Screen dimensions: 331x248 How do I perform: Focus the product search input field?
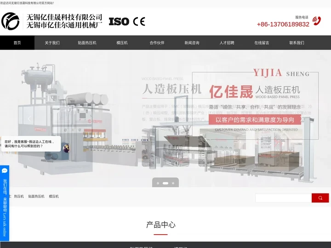point(284,198)
